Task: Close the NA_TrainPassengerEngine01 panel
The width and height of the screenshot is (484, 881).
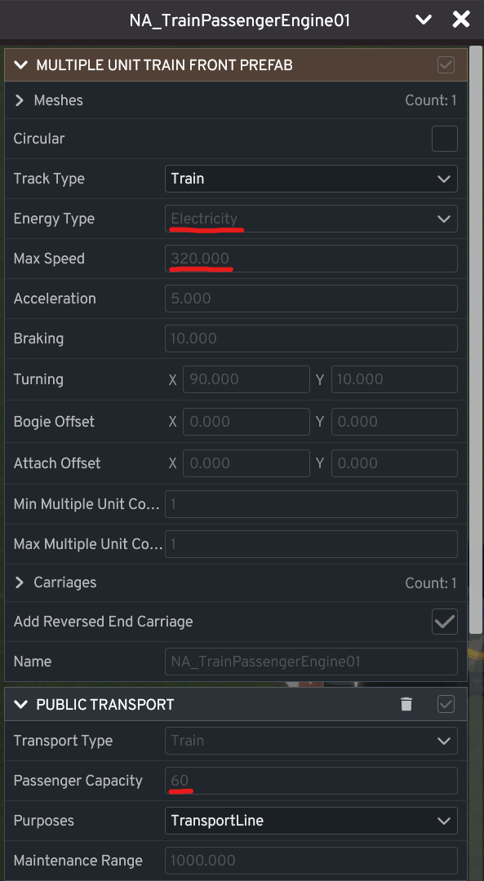Action: click(461, 19)
